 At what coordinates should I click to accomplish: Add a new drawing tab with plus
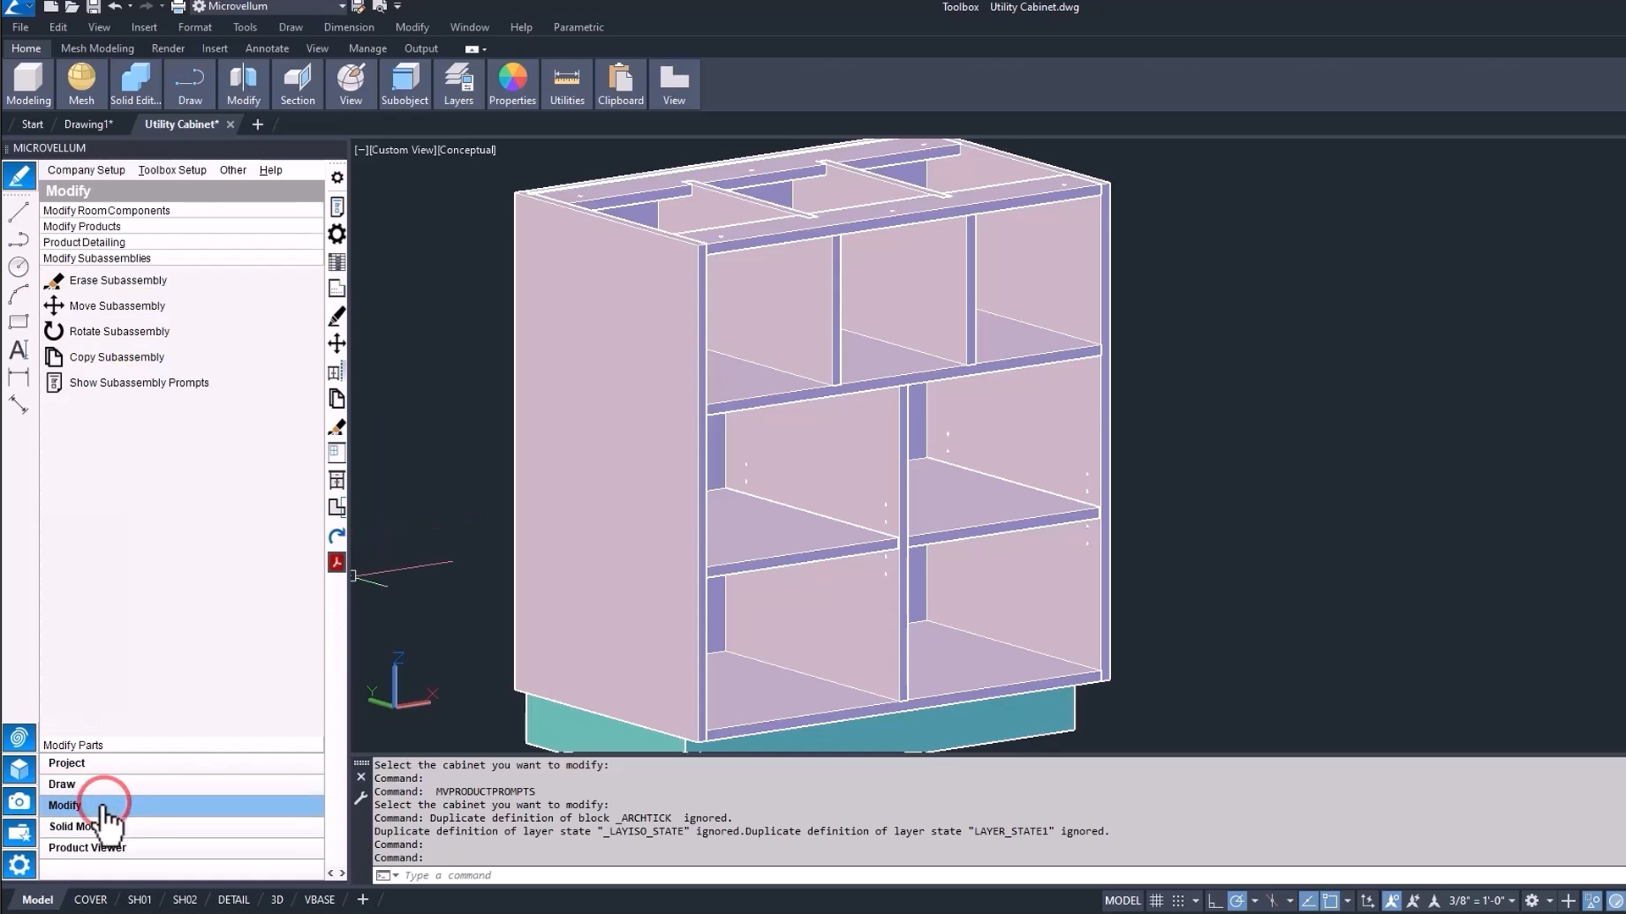(257, 124)
